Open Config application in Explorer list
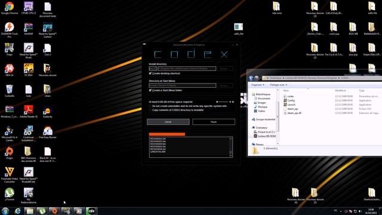Image resolution: width=382 pixels, height=215 pixels. pos(289,100)
